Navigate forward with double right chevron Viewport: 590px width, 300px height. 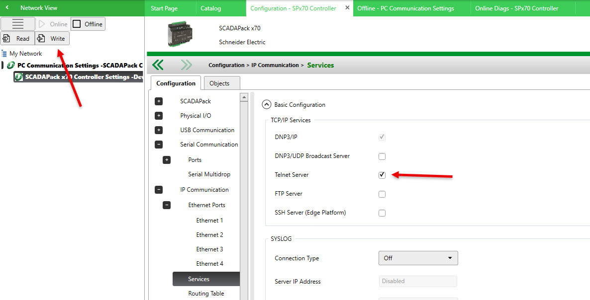coord(186,65)
